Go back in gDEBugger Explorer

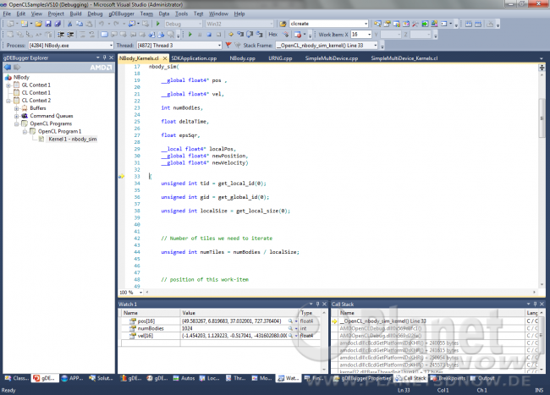click(8, 68)
